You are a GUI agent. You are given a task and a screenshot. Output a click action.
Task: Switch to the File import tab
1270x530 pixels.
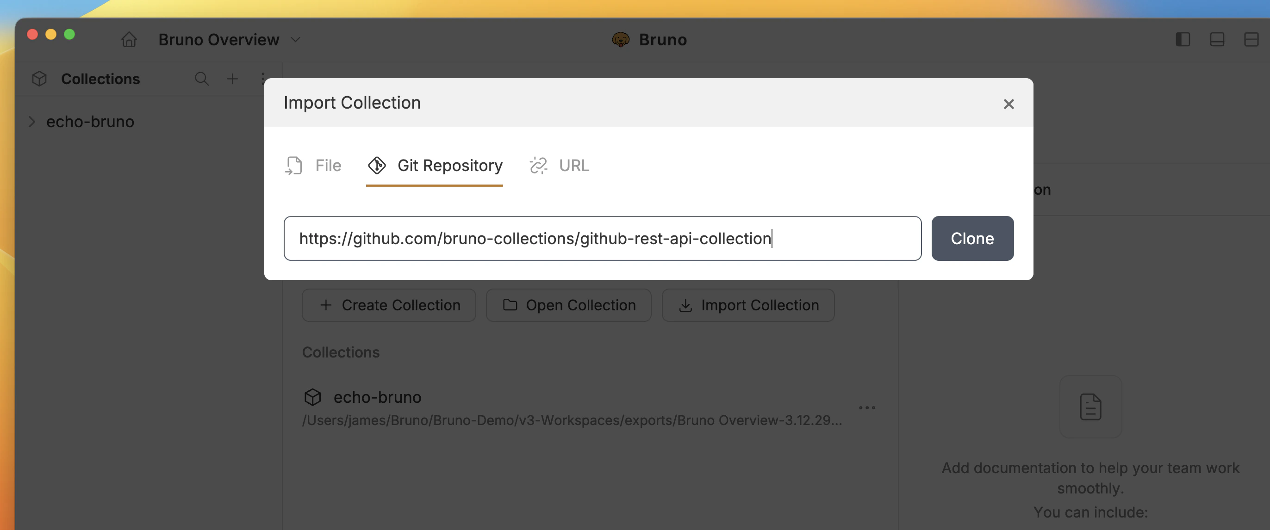(314, 166)
